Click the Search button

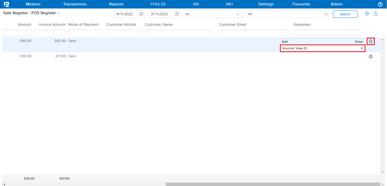click(x=345, y=14)
